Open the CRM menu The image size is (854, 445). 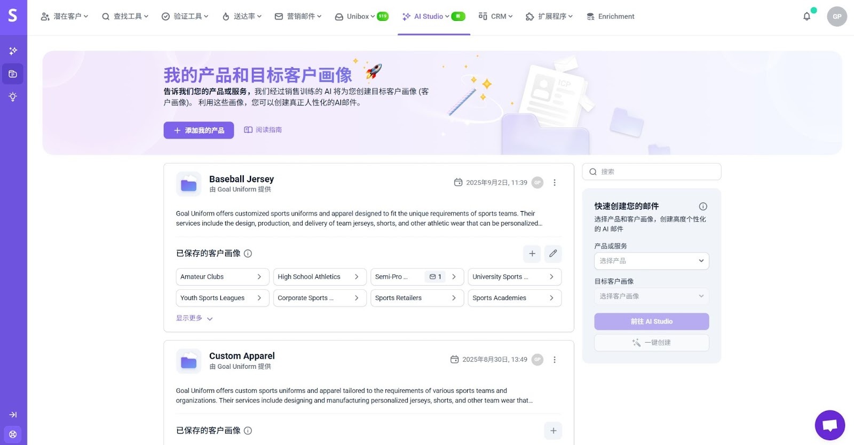point(495,17)
